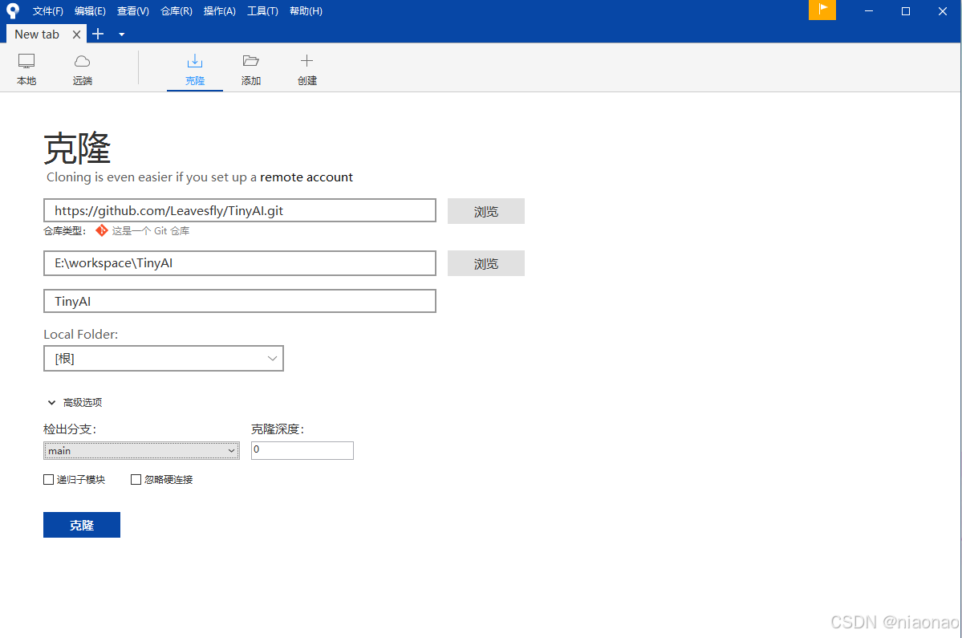Follow the remote account link
This screenshot has width=962, height=638.
tap(306, 177)
